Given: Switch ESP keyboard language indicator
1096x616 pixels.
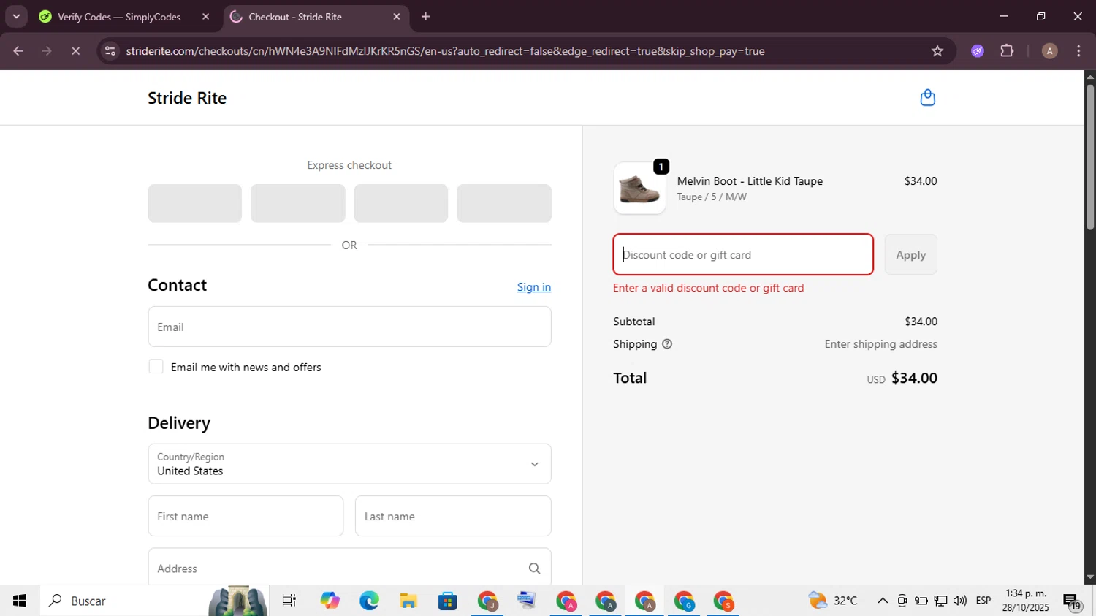Looking at the screenshot, I should coord(983,601).
